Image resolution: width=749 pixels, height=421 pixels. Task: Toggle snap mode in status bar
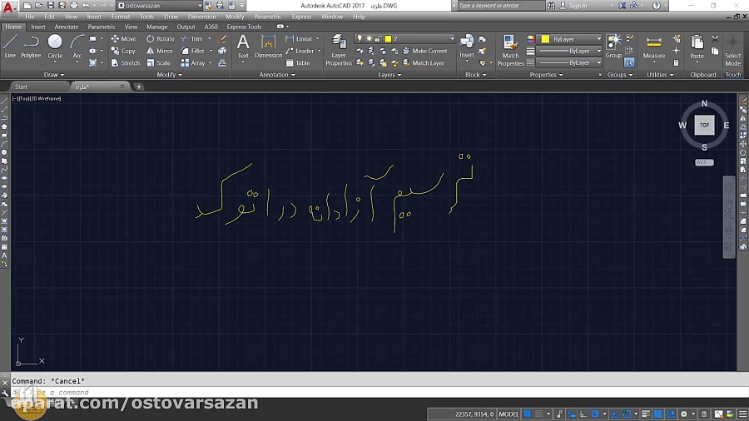click(x=538, y=414)
